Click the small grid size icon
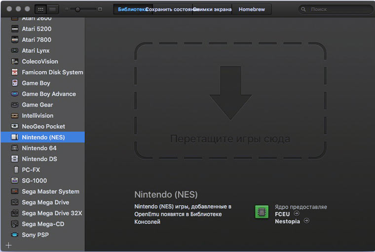Screen dimensions: 375x252 pyautogui.click(x=67, y=9)
